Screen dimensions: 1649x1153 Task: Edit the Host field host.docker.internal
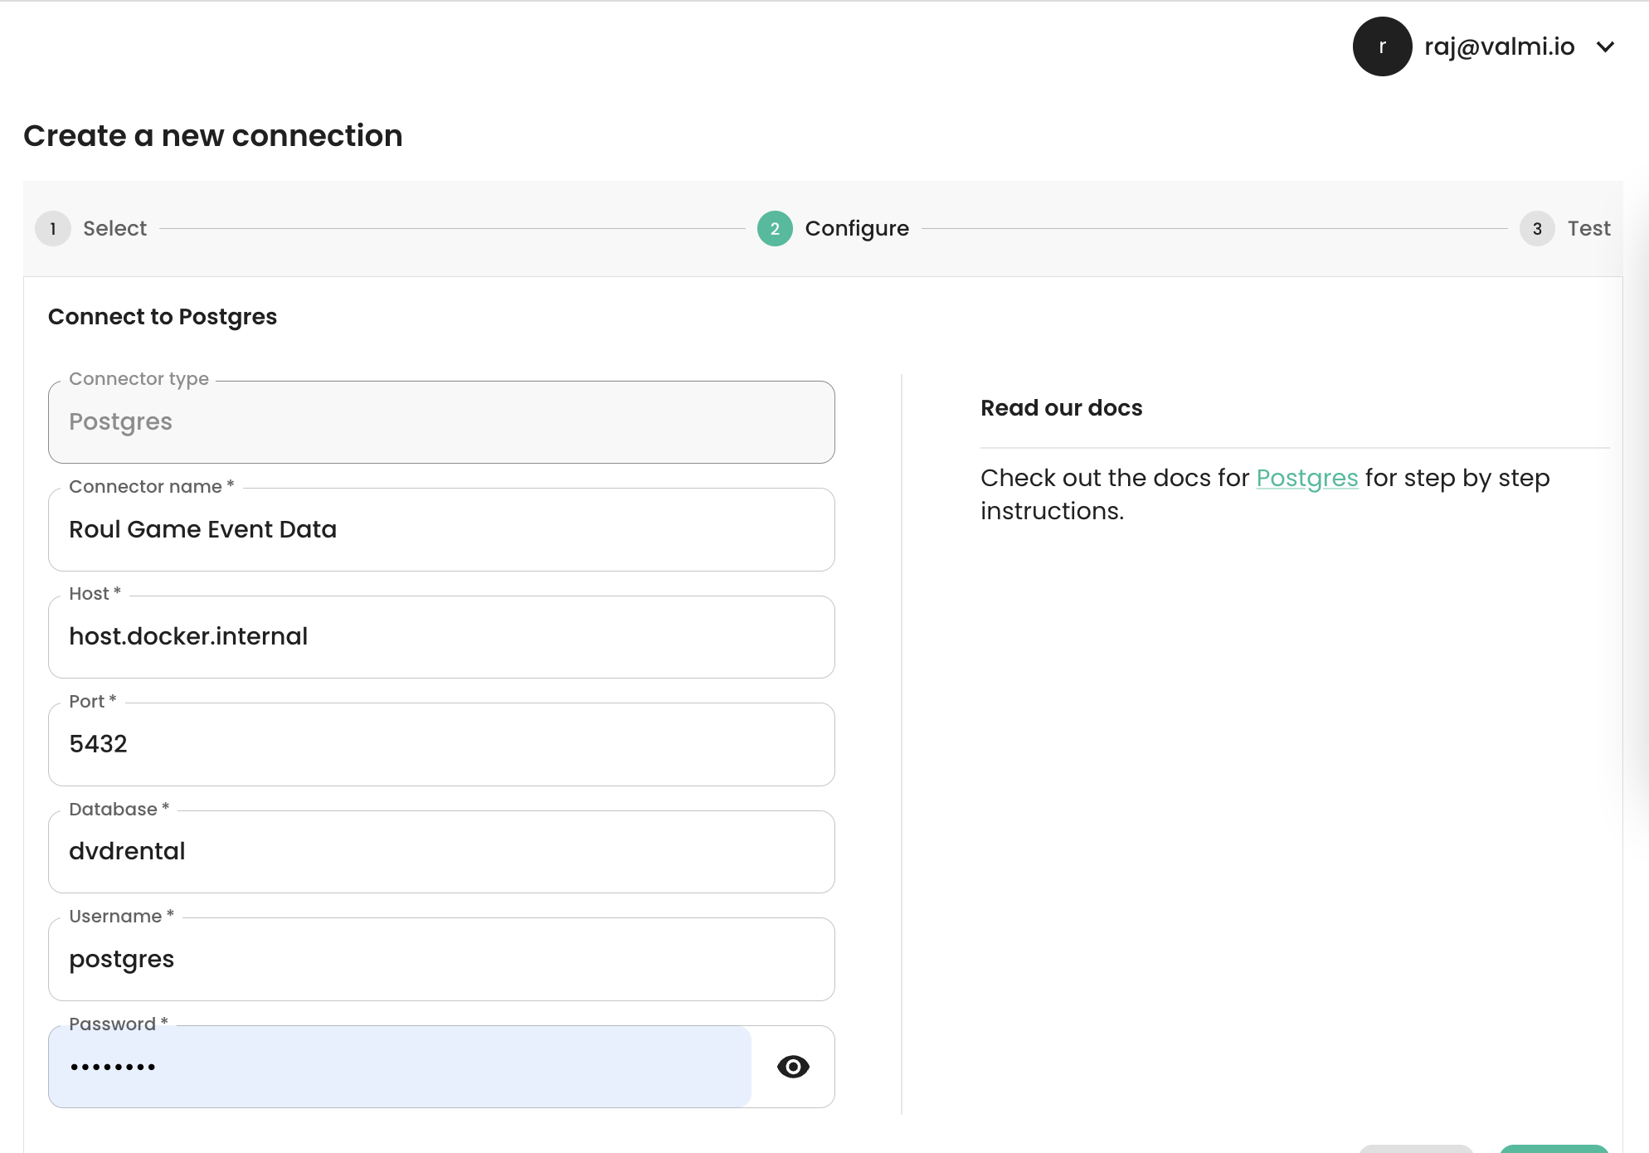tap(440, 637)
